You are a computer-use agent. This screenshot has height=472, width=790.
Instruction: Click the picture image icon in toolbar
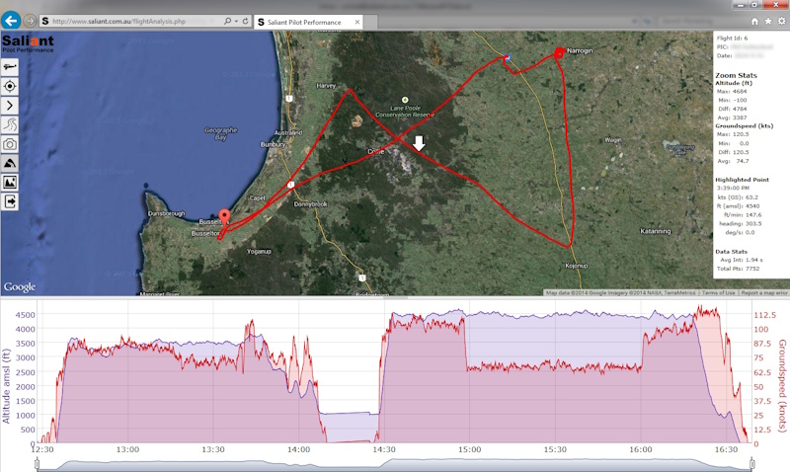pyautogui.click(x=10, y=182)
